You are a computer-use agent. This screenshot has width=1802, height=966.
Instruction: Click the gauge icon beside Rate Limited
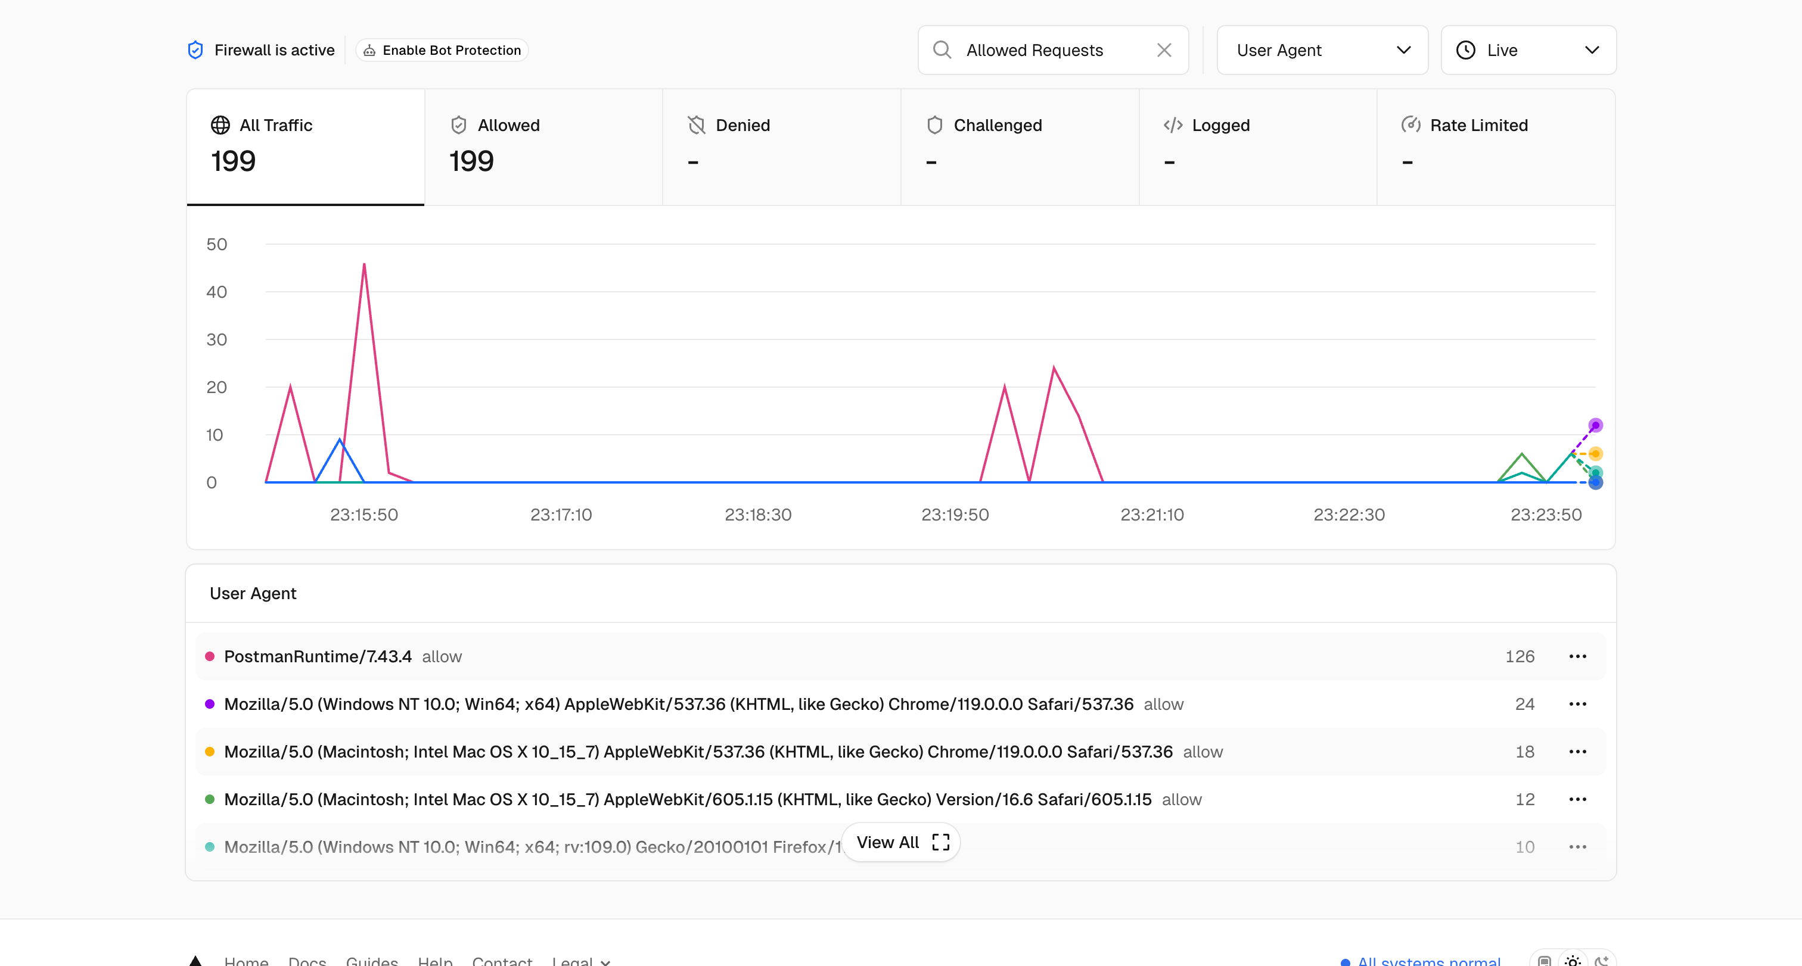click(x=1412, y=125)
